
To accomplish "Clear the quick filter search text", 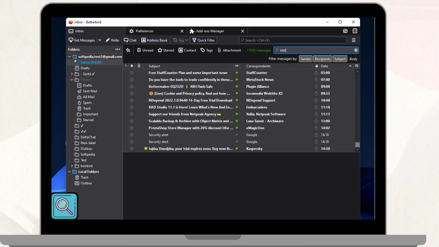I will point(356,50).
